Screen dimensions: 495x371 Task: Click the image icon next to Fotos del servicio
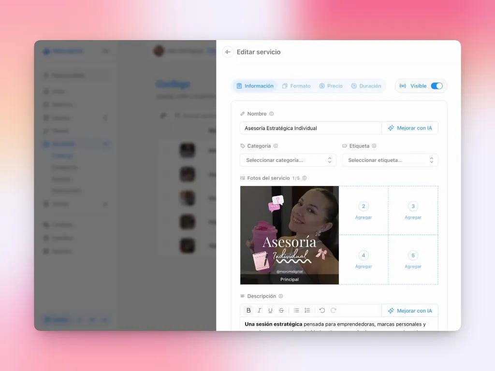point(243,178)
